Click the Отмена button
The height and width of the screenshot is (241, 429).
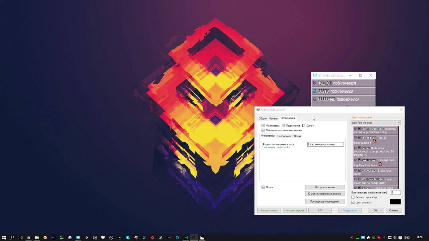(393, 211)
